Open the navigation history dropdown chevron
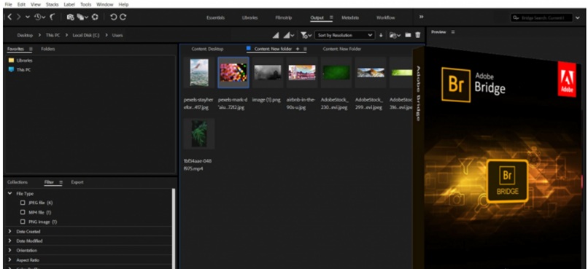Viewport: 588px width, 269px height. pos(28,17)
